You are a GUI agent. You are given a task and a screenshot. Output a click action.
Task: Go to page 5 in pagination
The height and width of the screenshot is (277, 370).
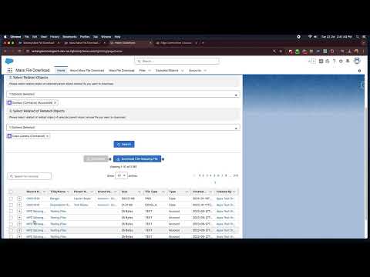pos(214,175)
